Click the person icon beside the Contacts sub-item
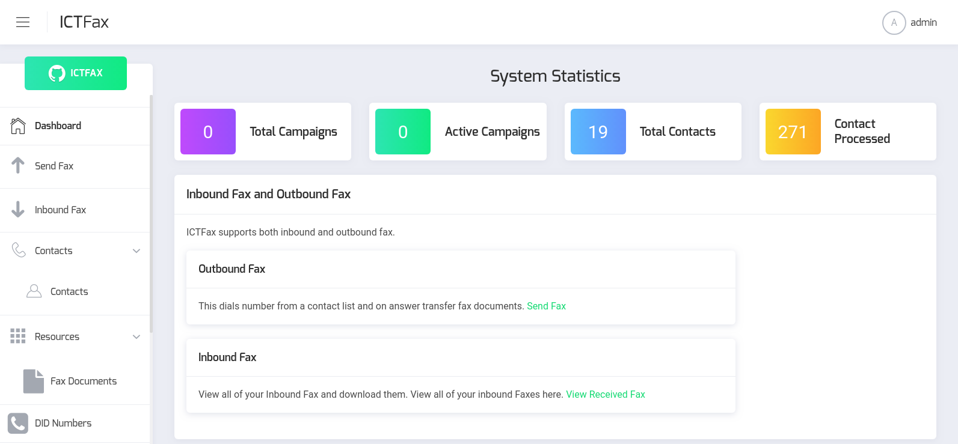Image resolution: width=958 pixels, height=444 pixels. [x=34, y=291]
